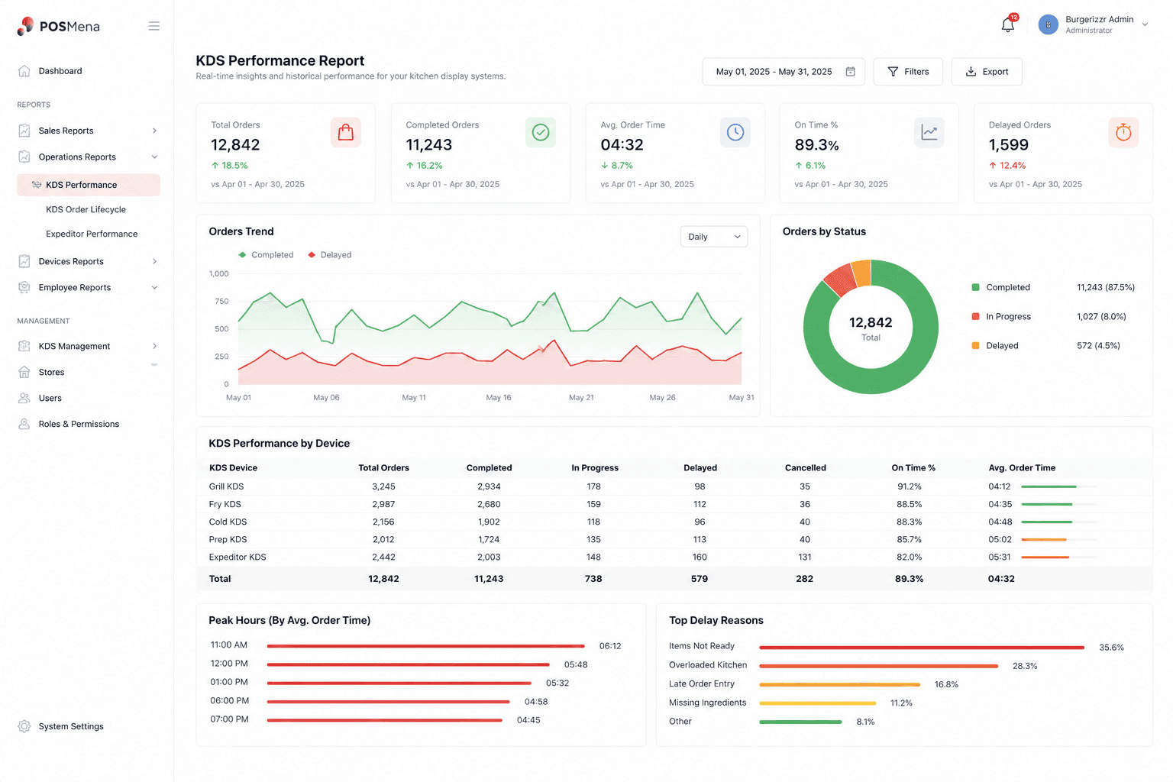Click the download icon on Export
The height and width of the screenshot is (782, 1173).
[971, 72]
